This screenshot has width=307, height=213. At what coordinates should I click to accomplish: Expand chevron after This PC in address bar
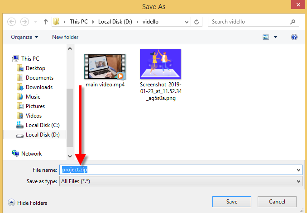point(93,22)
